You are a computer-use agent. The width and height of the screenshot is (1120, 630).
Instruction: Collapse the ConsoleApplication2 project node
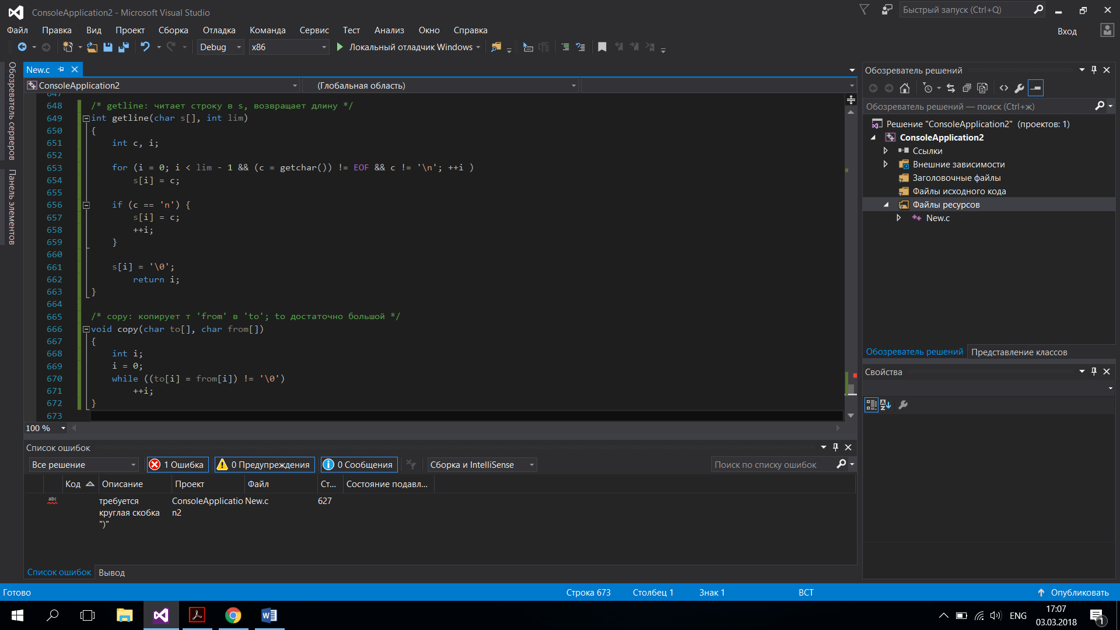[x=873, y=138]
